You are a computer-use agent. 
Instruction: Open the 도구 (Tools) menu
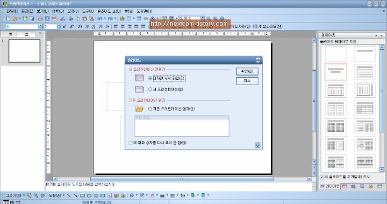(x=88, y=11)
